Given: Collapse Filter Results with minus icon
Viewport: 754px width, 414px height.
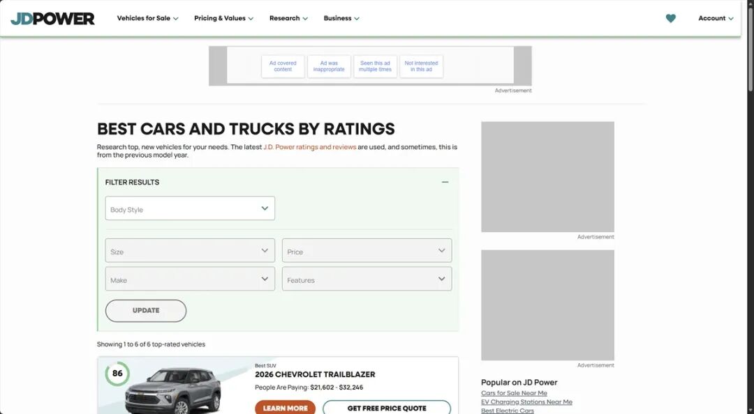Looking at the screenshot, I should point(445,182).
